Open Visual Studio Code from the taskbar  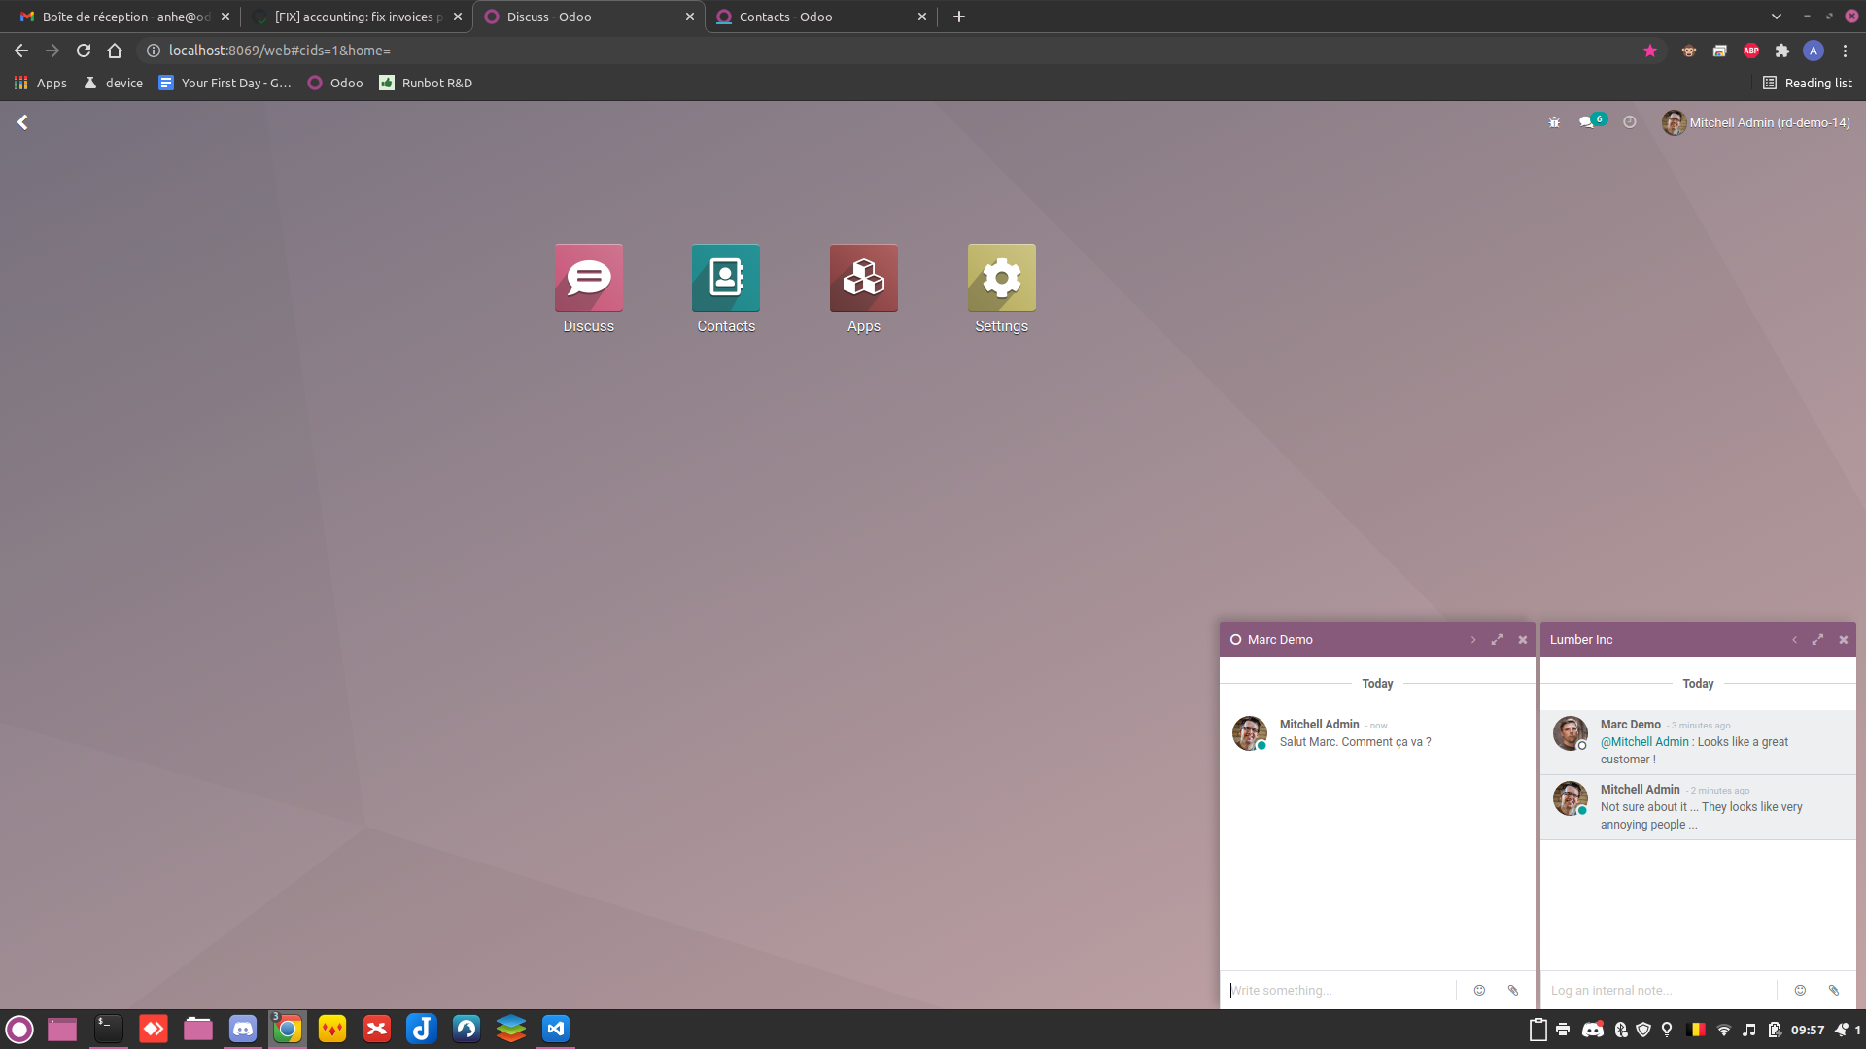pyautogui.click(x=556, y=1029)
